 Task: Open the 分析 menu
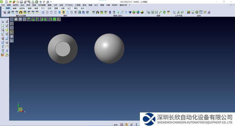55,5
